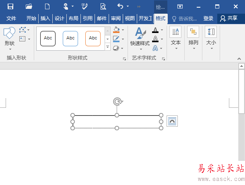Viewport: 245px width, 185px height.
Task: Open print preview icon
Action: 103,6
